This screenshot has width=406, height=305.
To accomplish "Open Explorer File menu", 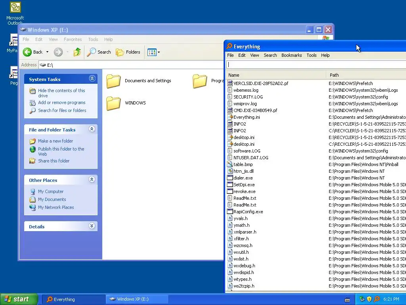I will [26, 39].
